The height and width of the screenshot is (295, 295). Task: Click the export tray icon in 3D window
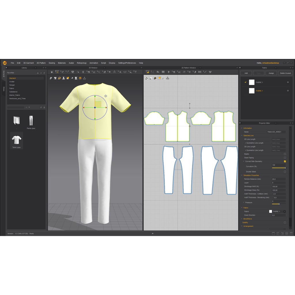pos(84,78)
